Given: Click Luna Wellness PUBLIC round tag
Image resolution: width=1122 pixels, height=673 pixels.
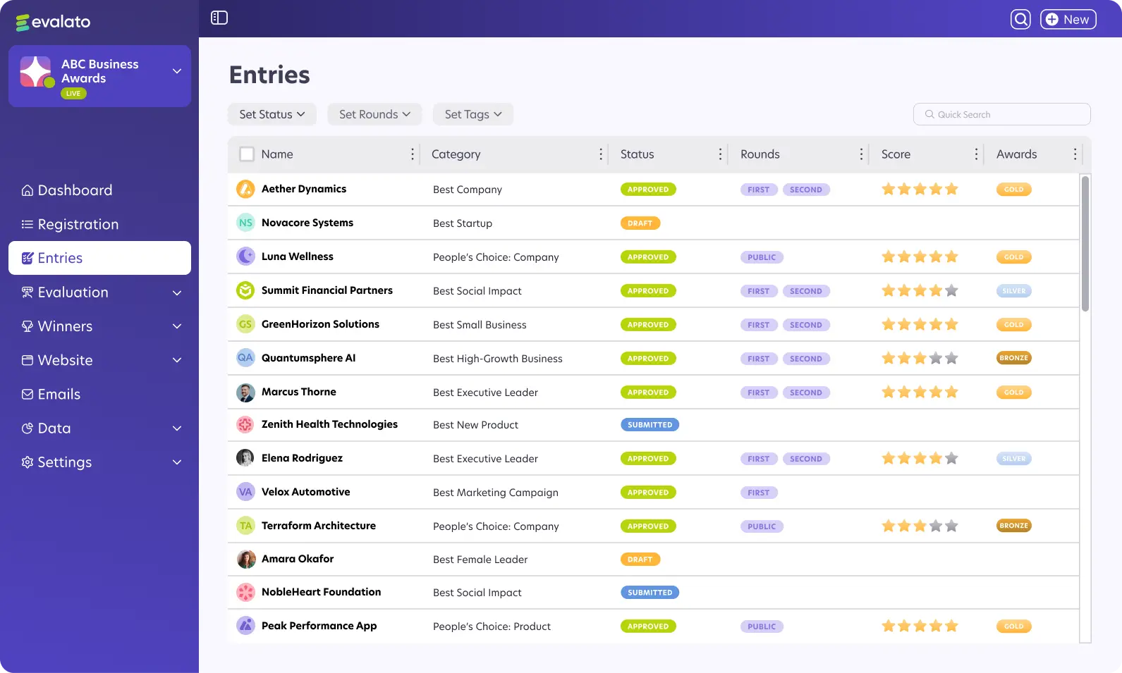Looking at the screenshot, I should 762,257.
